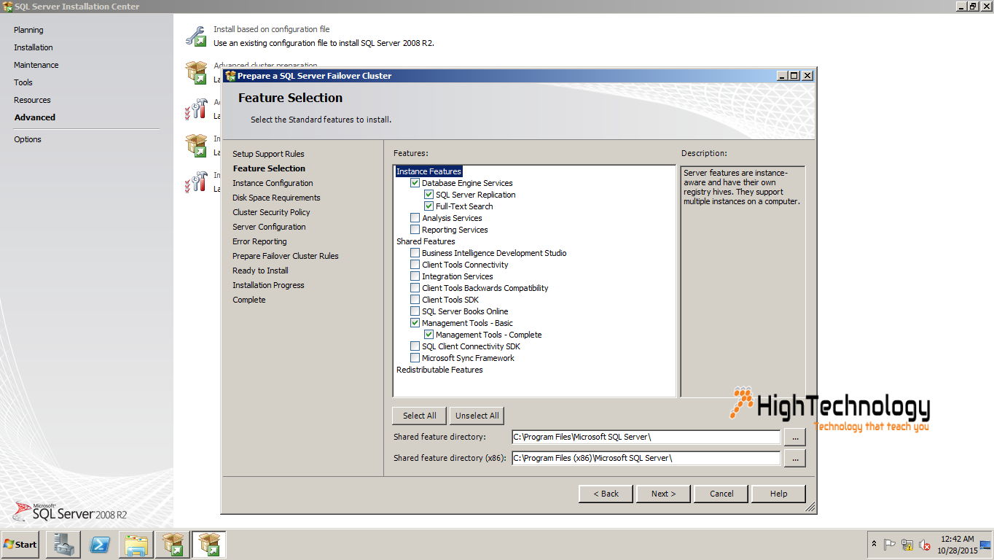The image size is (994, 560).
Task: Click Unselect All features button
Action: tap(477, 416)
